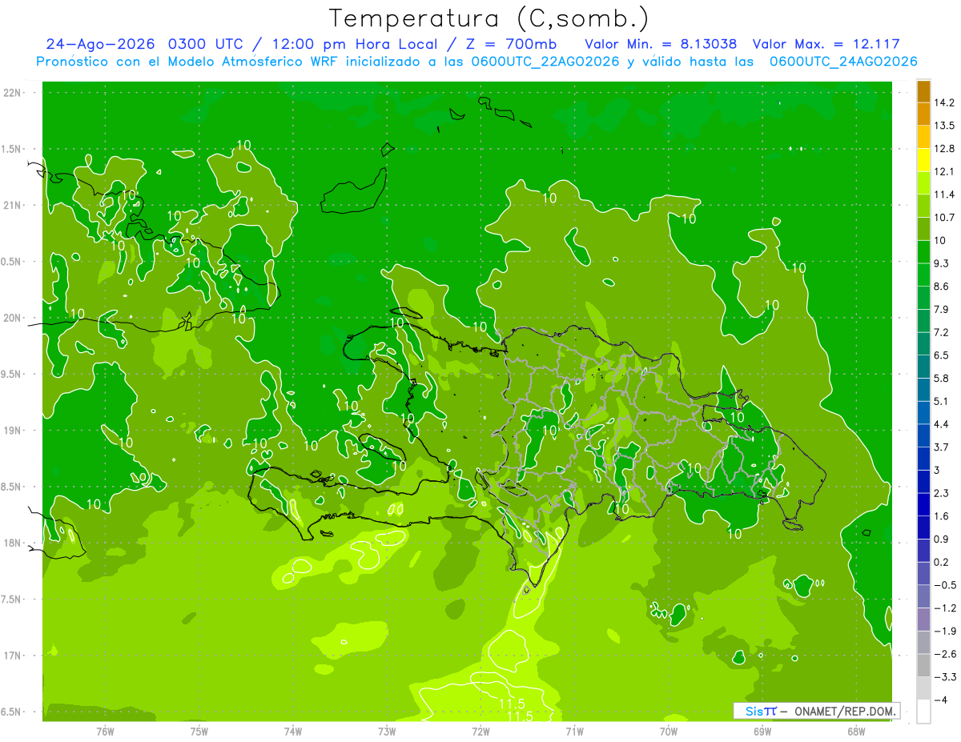Click the "20N" latitude label

pyautogui.click(x=13, y=318)
